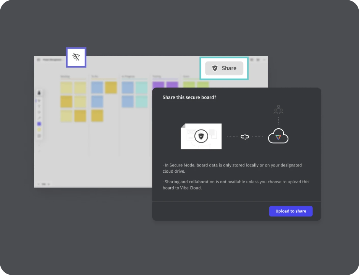
Task: Click the first teal note under In Progress
Action: [141, 87]
